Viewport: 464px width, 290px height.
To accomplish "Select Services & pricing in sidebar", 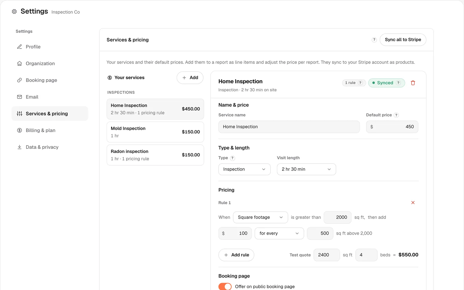I will click(50, 114).
